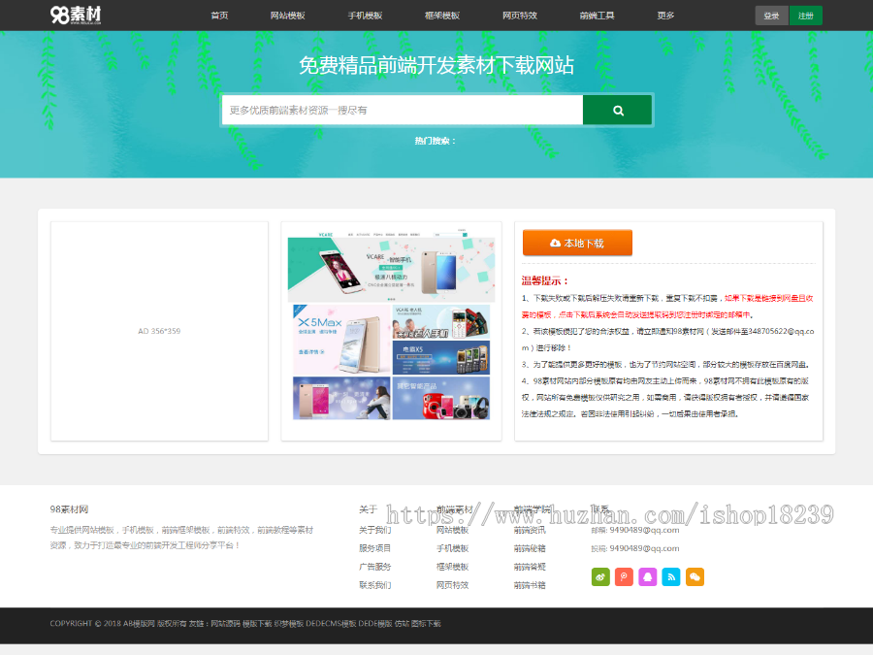Click the orange 本地下载 download button
873x655 pixels.
[577, 243]
